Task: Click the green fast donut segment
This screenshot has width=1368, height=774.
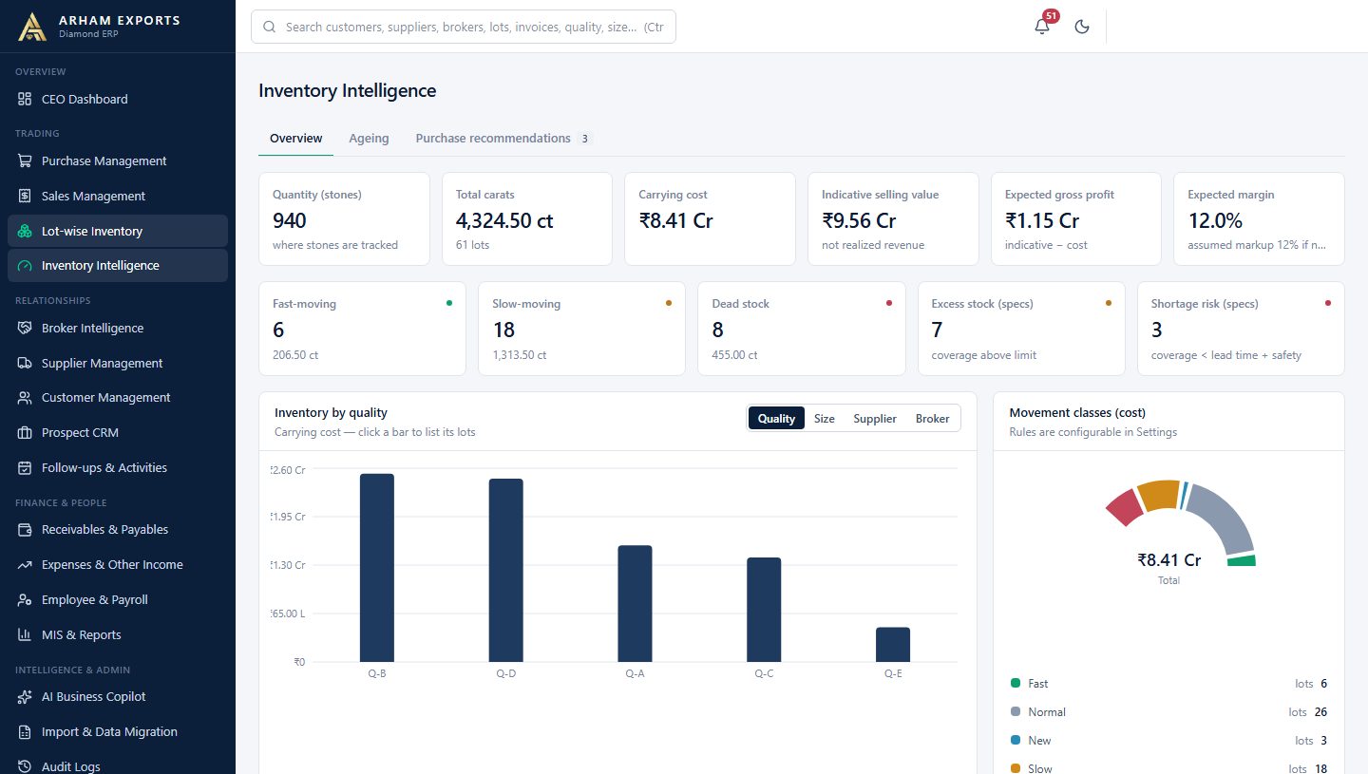Action: pos(1242,561)
